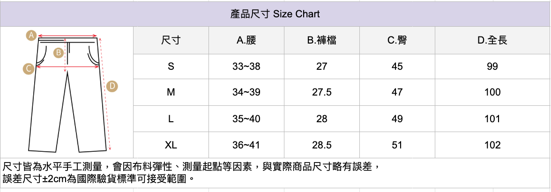Select the XL size row label
This screenshot has height=192, width=551.
click(x=171, y=145)
